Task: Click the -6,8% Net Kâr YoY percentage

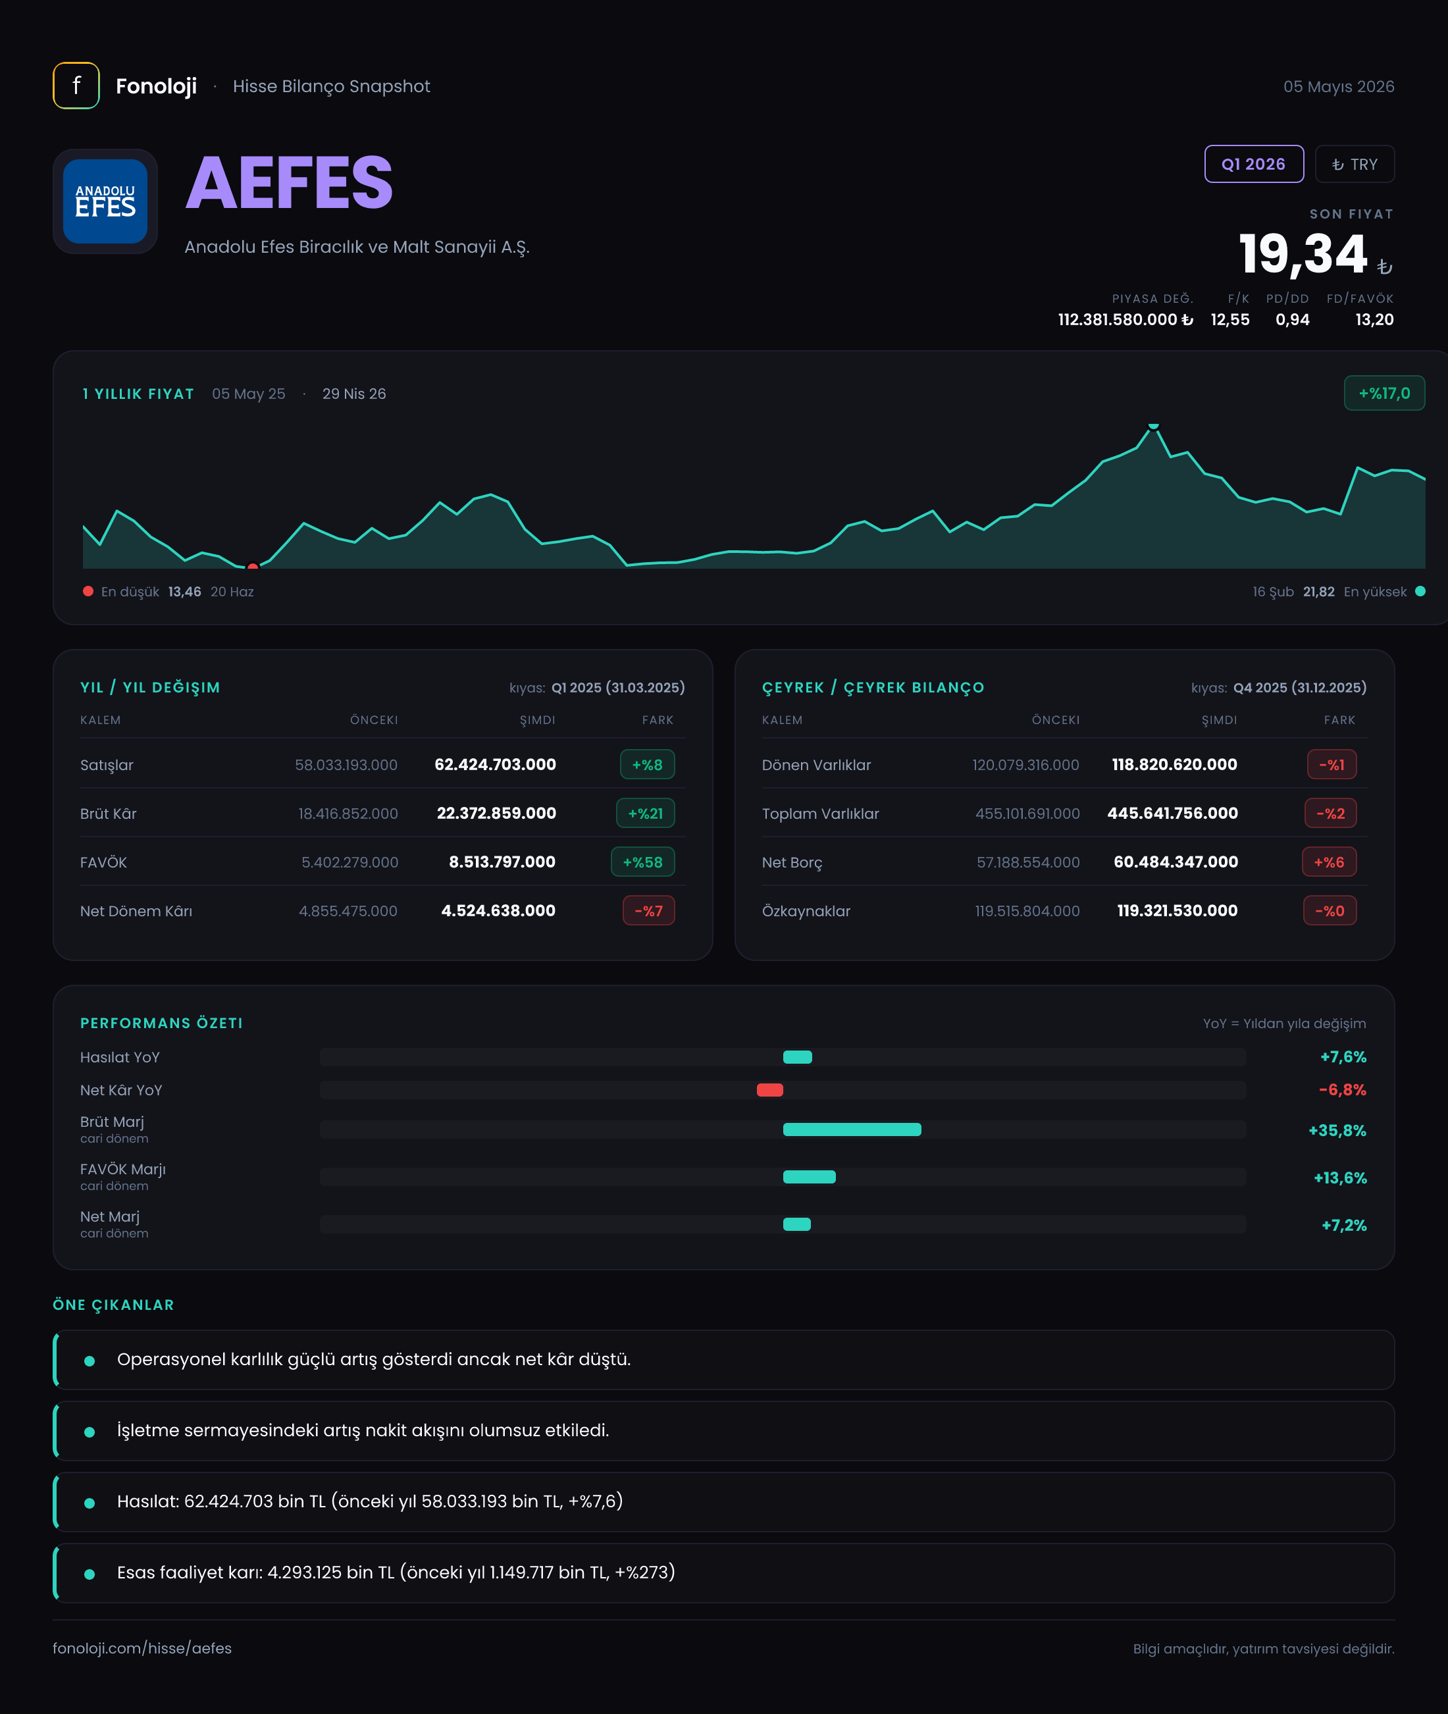Action: (1342, 1089)
